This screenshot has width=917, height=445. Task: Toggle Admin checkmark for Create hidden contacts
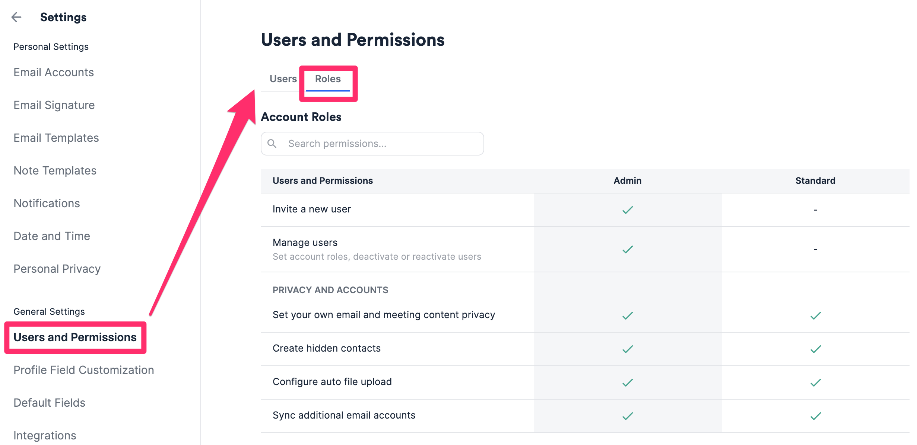point(627,348)
